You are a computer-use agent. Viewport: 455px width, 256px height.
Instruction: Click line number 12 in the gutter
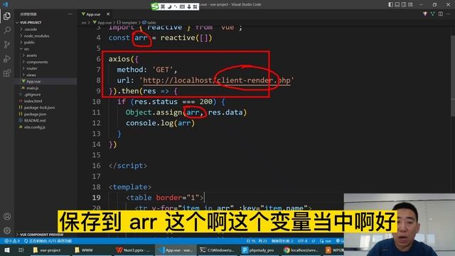point(96,123)
